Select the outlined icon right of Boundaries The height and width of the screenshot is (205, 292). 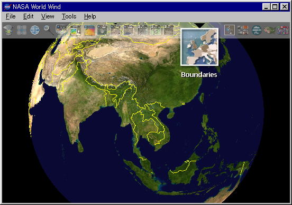coord(230,30)
